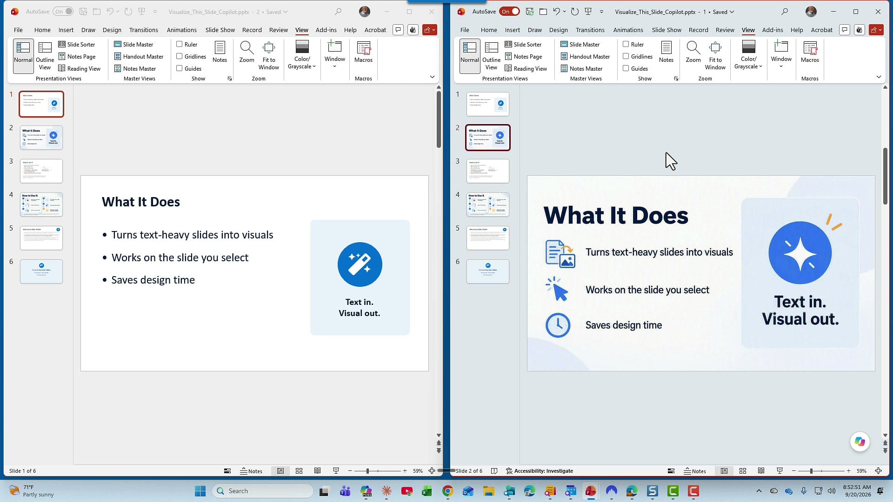Open Handout Master in left window

pyautogui.click(x=139, y=56)
